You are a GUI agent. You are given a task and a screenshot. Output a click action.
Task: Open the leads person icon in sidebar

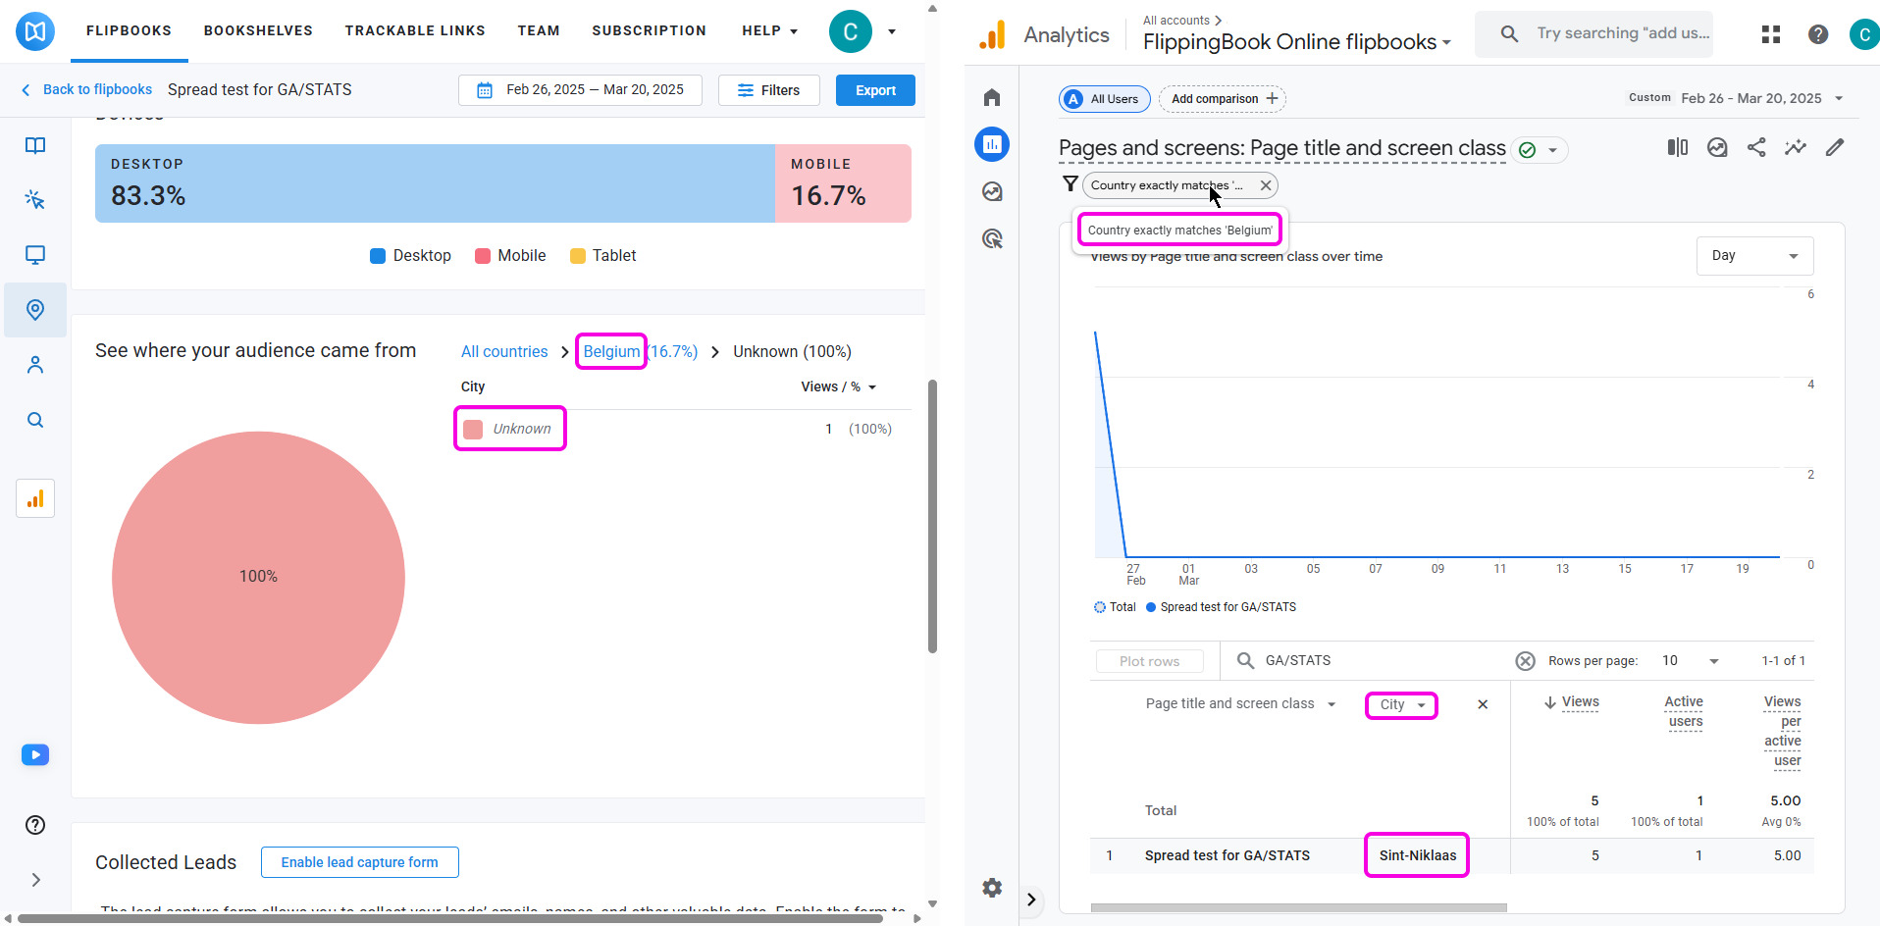pyautogui.click(x=35, y=365)
